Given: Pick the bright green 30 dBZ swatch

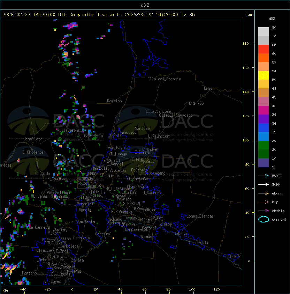Looking at the screenshot, I should [264, 145].
